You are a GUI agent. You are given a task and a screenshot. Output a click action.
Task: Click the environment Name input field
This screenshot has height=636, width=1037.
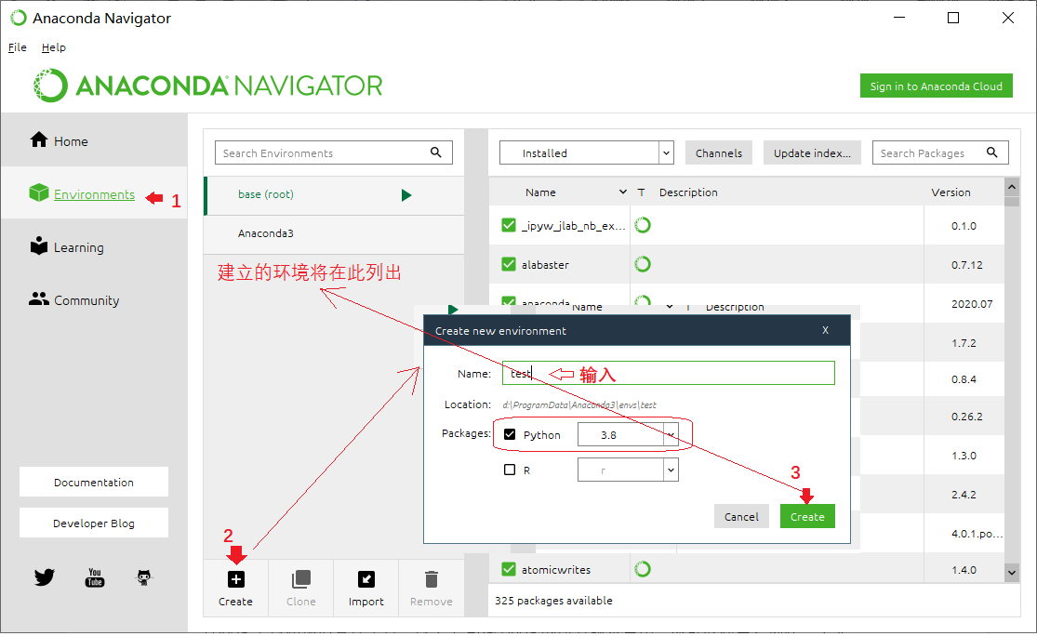point(668,373)
